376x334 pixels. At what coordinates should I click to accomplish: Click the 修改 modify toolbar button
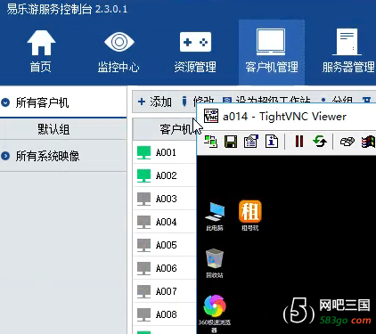(198, 100)
